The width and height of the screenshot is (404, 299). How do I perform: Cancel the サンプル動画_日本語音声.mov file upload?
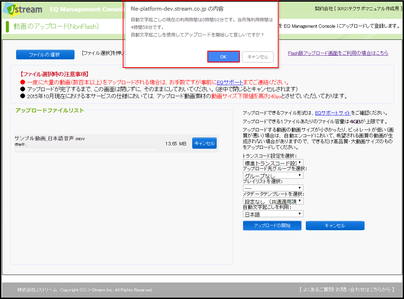pyautogui.click(x=204, y=143)
